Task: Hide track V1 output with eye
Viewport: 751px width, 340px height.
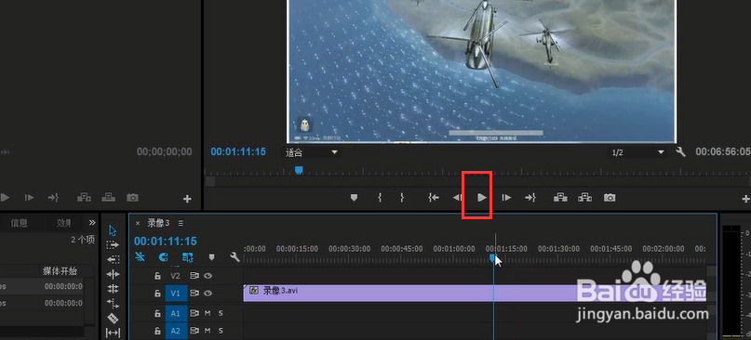Action: click(208, 294)
